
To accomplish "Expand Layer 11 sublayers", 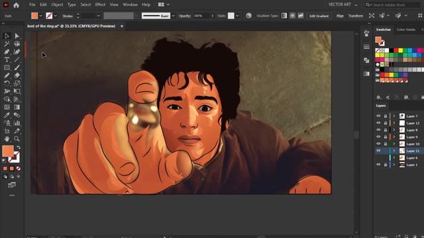I will click(x=394, y=151).
